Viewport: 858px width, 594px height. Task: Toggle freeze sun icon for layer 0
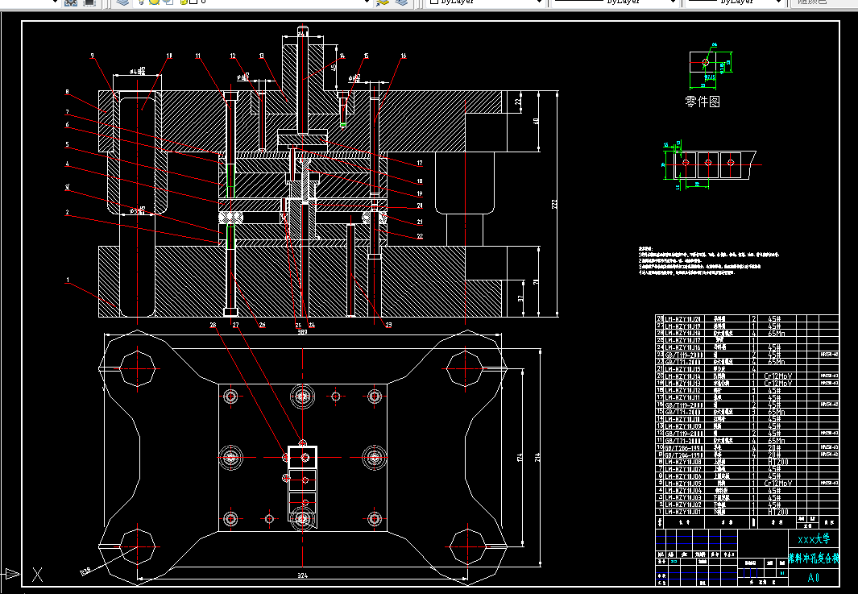point(155,2)
